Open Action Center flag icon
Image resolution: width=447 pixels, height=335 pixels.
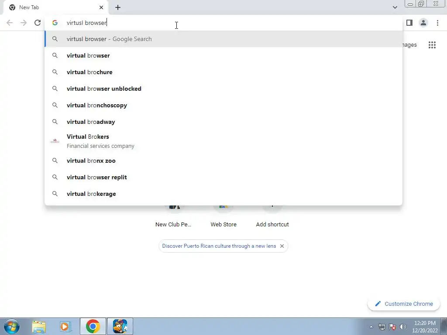392,327
